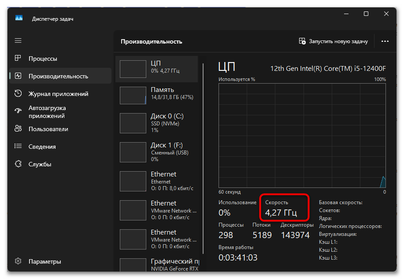Select the Диск 1 (F:) thumbnail graph
The width and height of the screenshot is (404, 279).
(133, 152)
